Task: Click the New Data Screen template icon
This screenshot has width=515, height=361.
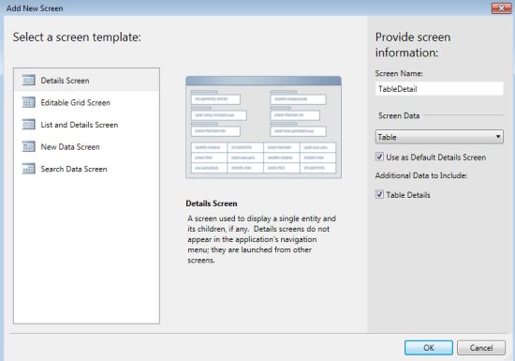Action: pos(29,146)
